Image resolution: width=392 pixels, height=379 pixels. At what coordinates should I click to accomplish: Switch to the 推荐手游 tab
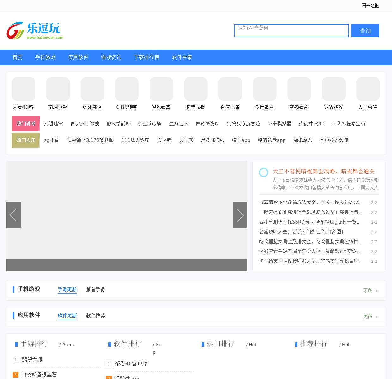[95, 289]
